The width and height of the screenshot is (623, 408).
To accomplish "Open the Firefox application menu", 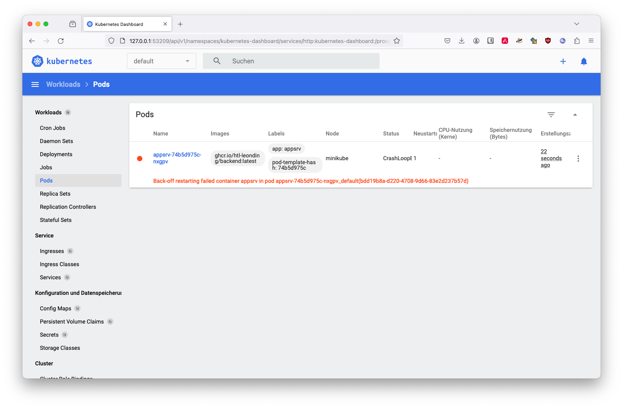I will pyautogui.click(x=591, y=41).
